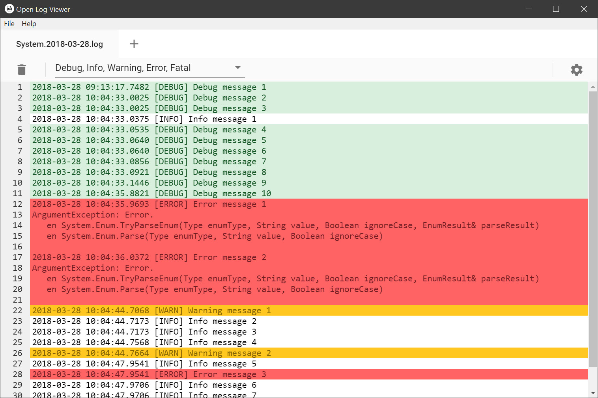Select the 'Error message 2' log line
Image resolution: width=598 pixels, height=398 pixels.
309,257
